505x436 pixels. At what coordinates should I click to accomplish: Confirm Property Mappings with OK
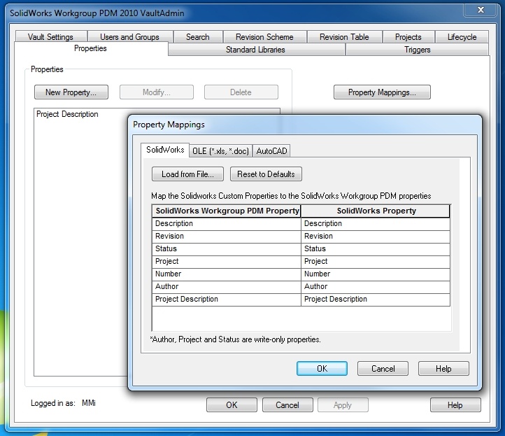pos(322,368)
